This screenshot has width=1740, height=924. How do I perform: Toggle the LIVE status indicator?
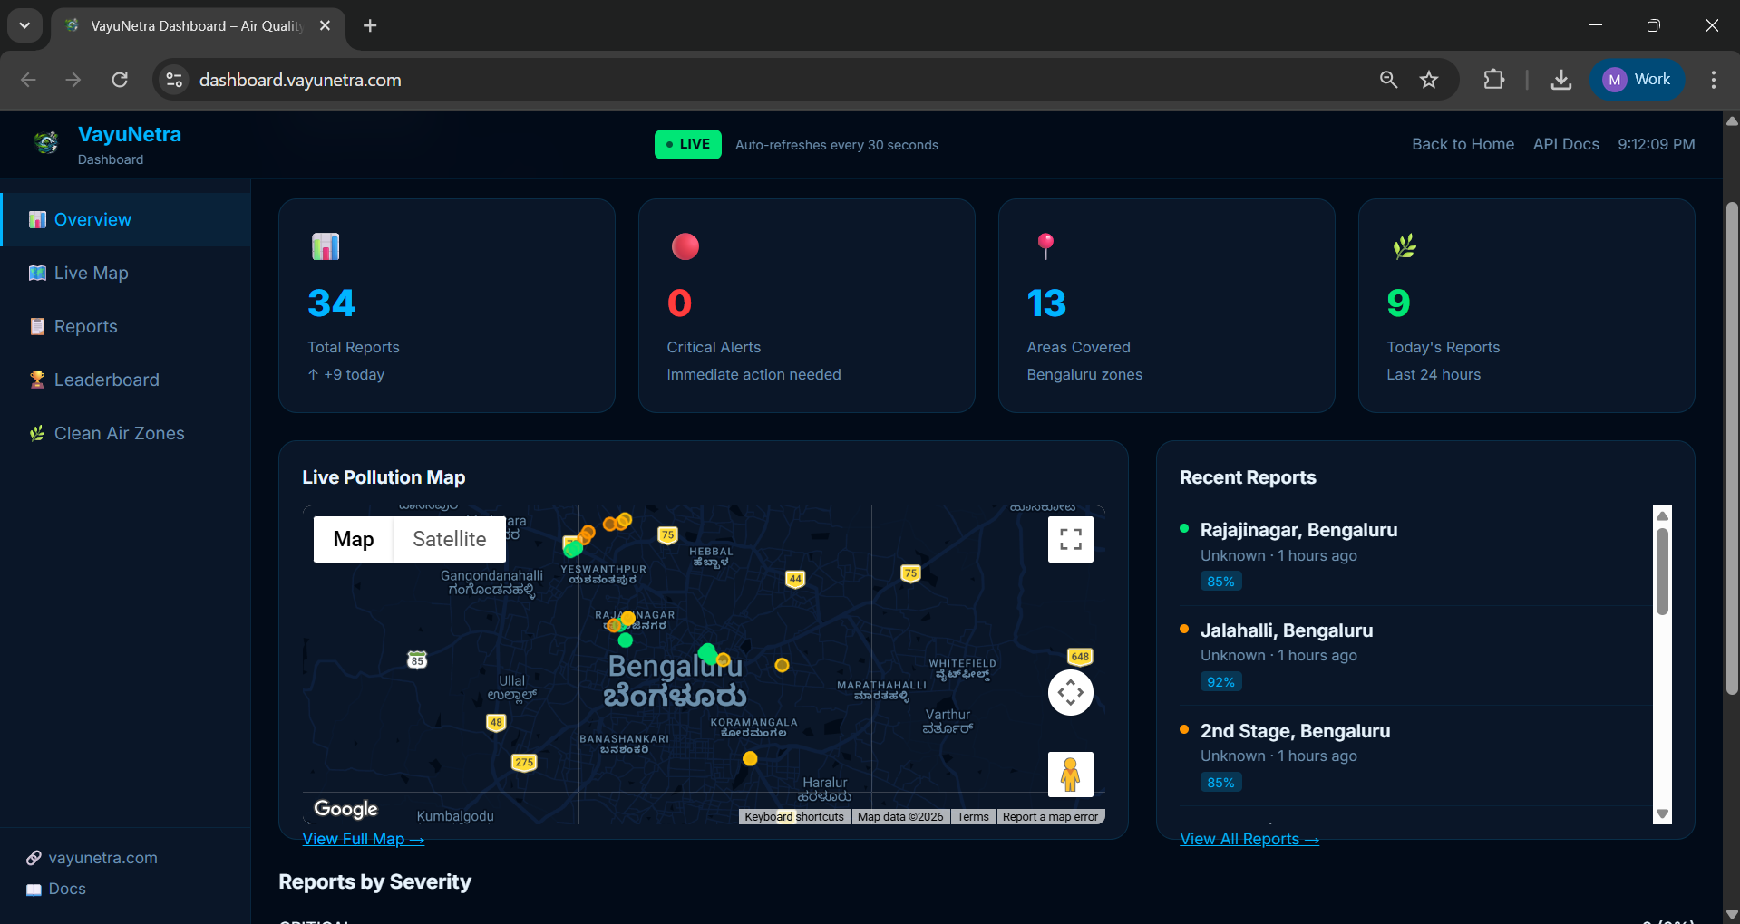(687, 144)
